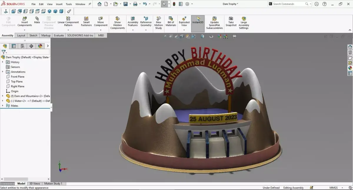Open the Appearances color ball in task pane
Image resolution: width=353 pixels, height=190 pixels.
(x=350, y=68)
